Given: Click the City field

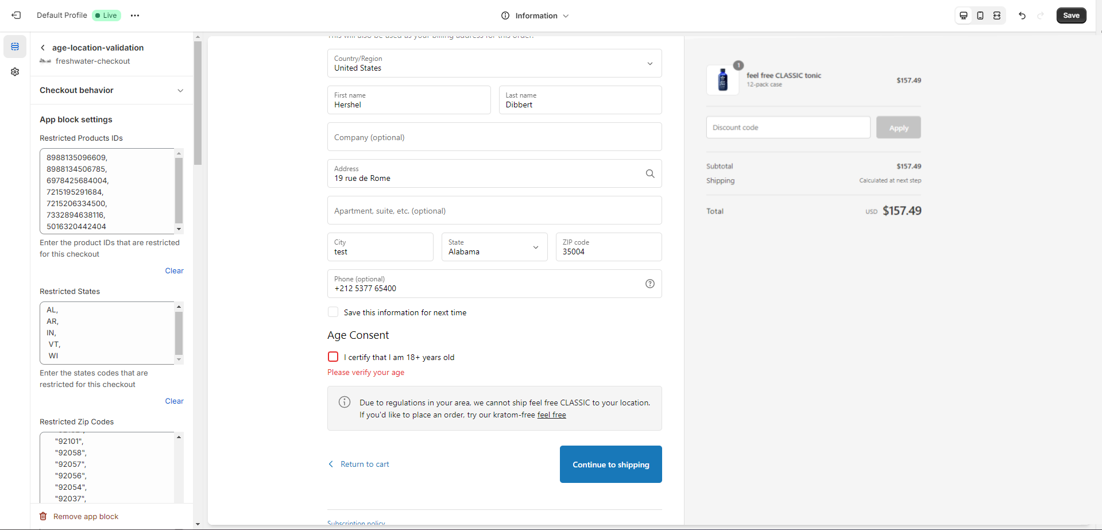Looking at the screenshot, I should [x=380, y=247].
